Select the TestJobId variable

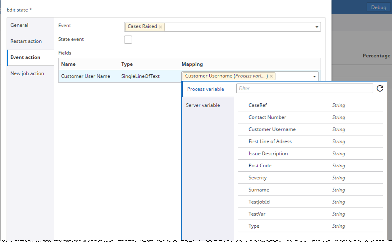pos(259,202)
